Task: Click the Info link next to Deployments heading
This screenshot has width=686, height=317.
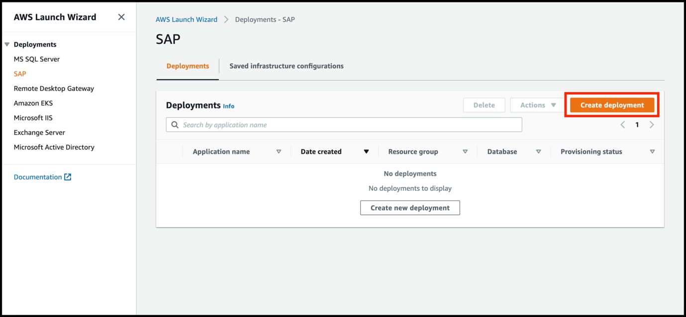Action: 228,106
